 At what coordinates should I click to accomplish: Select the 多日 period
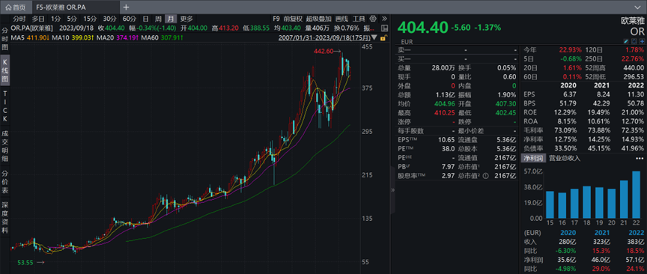click(38, 19)
